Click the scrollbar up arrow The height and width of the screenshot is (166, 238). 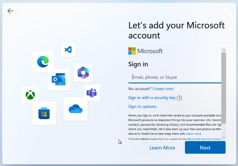tap(224, 50)
